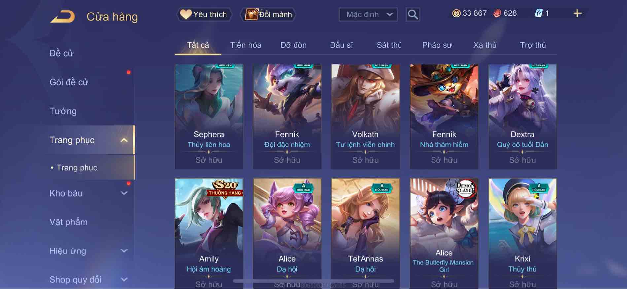The width and height of the screenshot is (627, 289).
Task: Go back using the golden arrow icon
Action: 62,16
